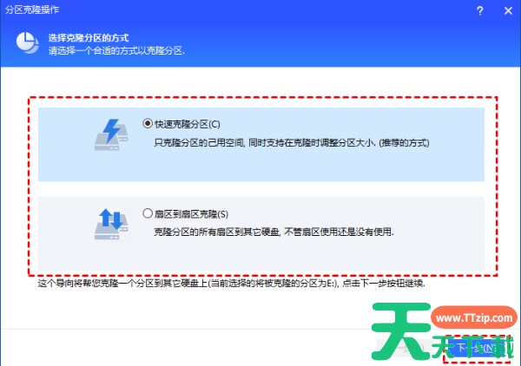Click the heading '选择克隆分区的方式'
Viewport: 521px width, 366px height.
click(89, 38)
